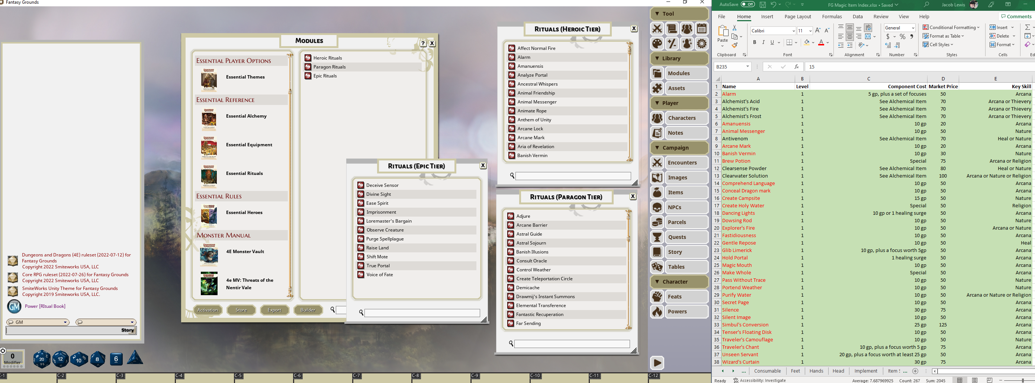Click the search field in Rituals (Heroic Tier)
The image size is (1035, 383).
click(x=573, y=176)
